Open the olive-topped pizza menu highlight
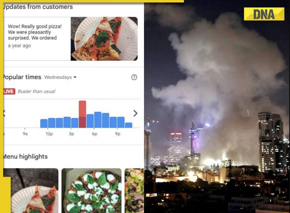The image size is (290, 213). point(134,190)
